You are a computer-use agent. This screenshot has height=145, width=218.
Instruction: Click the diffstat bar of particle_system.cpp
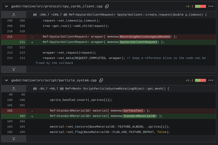[200, 80]
